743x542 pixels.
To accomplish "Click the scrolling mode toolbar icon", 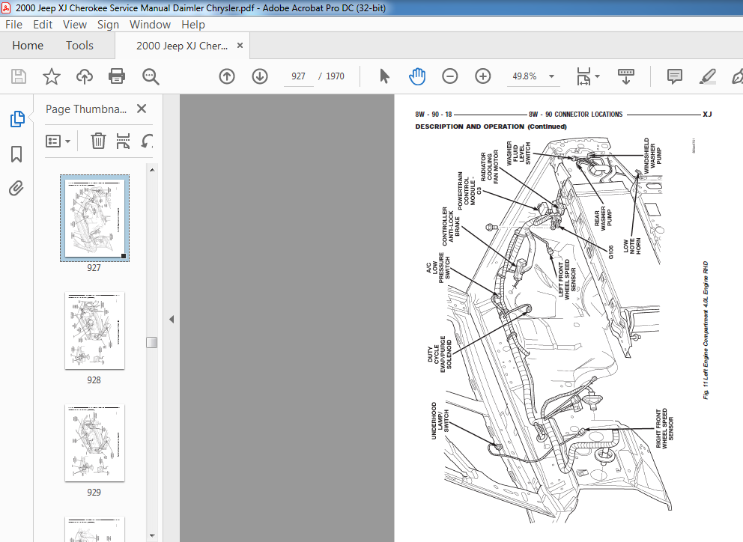I will pyautogui.click(x=626, y=76).
